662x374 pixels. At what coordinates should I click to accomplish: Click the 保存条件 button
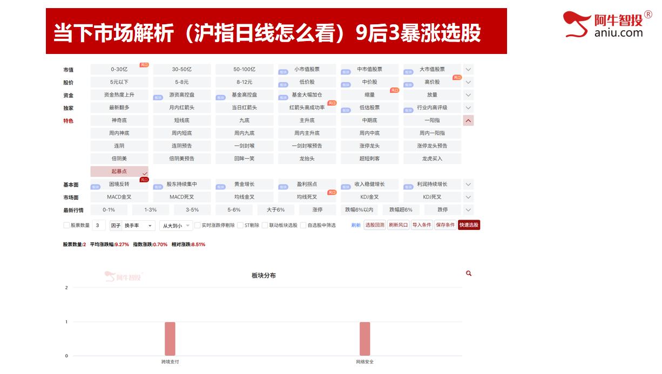[445, 225]
